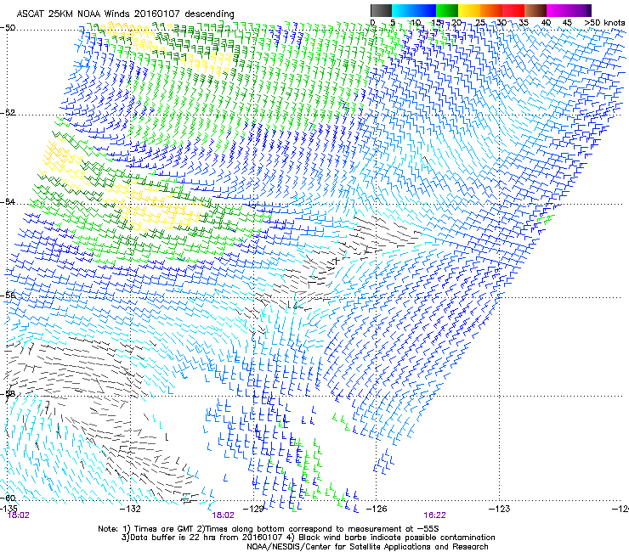Click the gray 0-5 knots legend segment
This screenshot has width=629, height=552.
click(x=381, y=10)
